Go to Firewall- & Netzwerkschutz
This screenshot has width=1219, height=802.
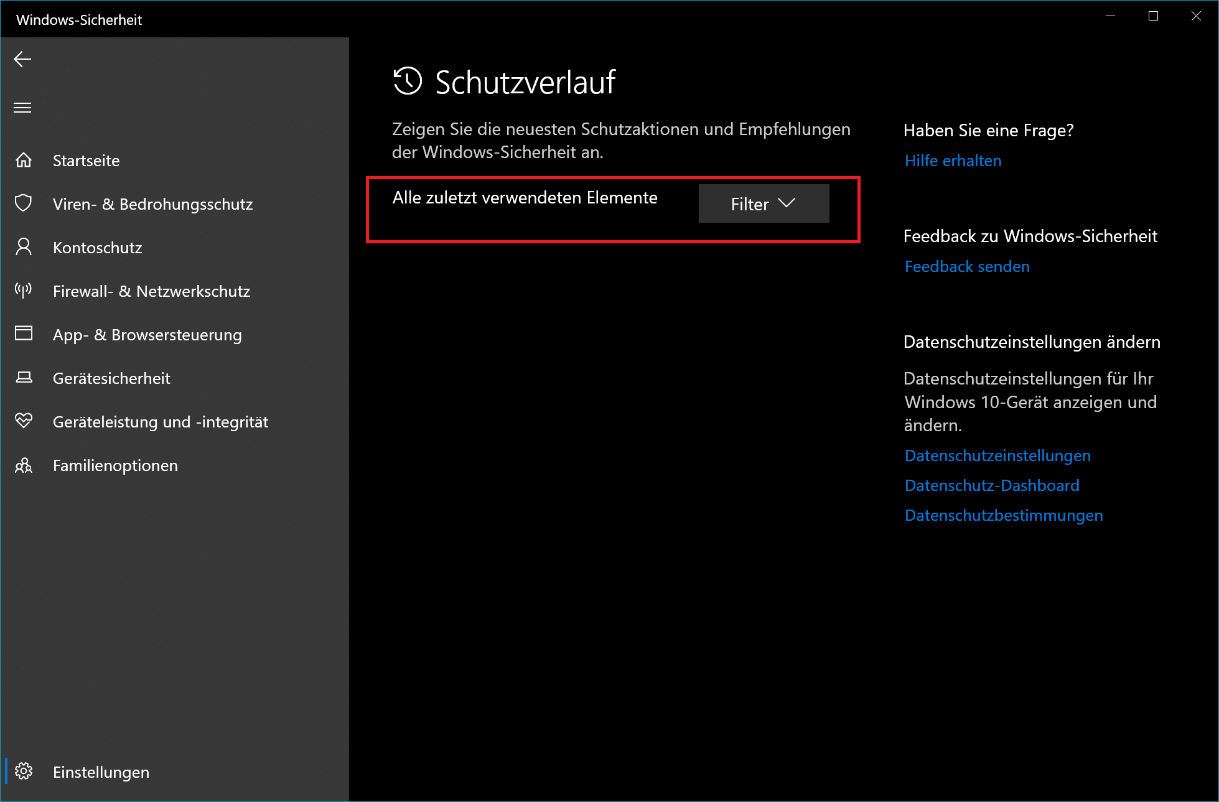151,291
